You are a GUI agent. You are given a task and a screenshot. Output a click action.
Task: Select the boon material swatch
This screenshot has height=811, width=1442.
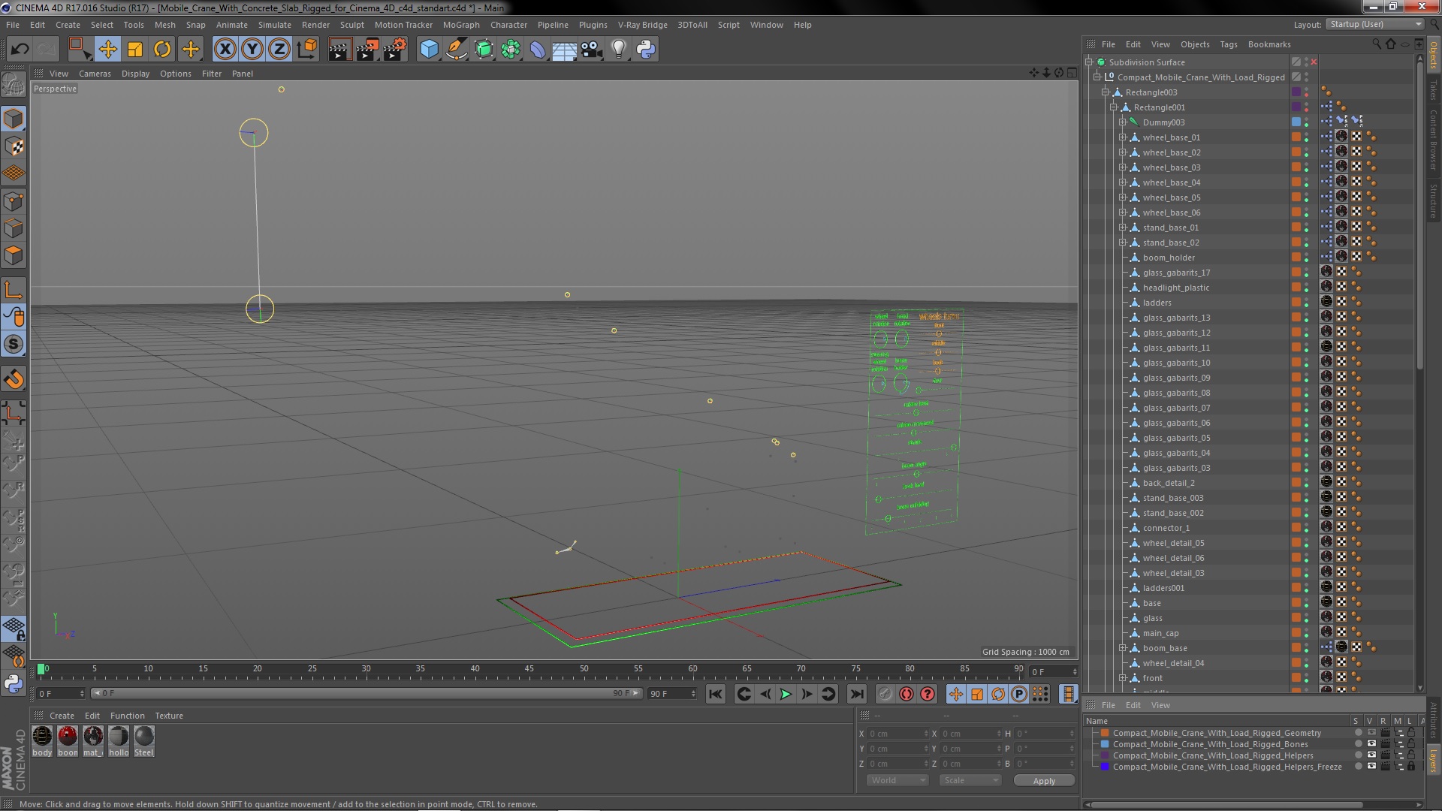pyautogui.click(x=68, y=736)
